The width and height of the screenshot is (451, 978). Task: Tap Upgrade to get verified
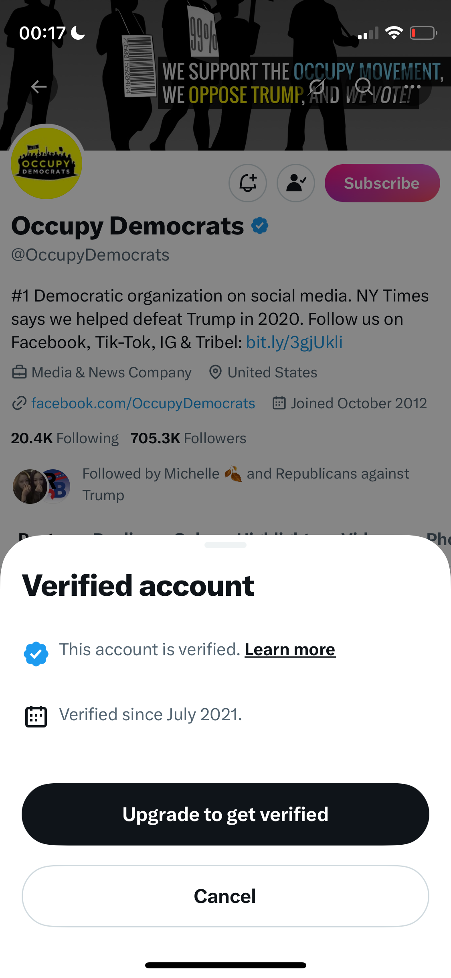coord(225,814)
